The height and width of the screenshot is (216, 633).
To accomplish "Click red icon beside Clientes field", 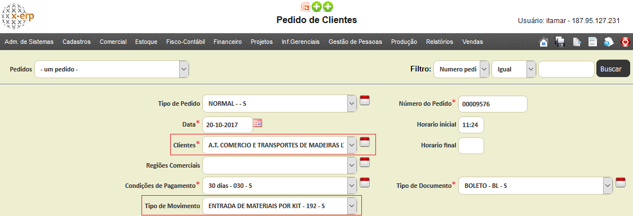I will (365, 142).
